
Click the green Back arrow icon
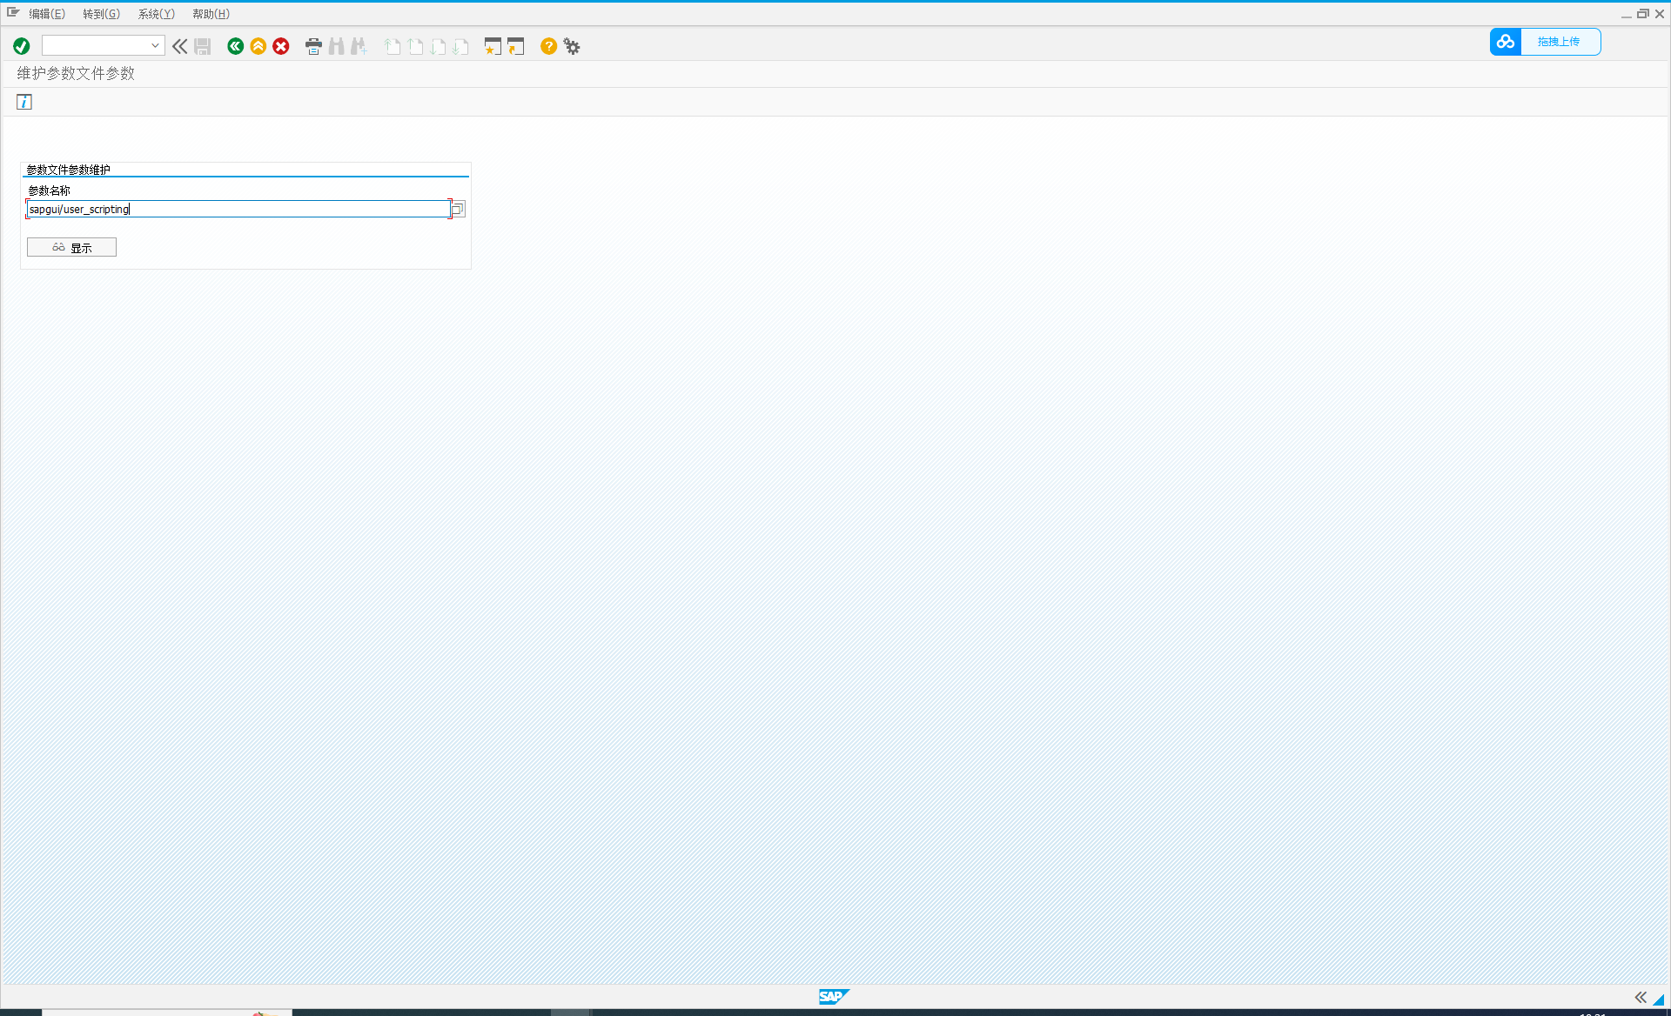235,46
